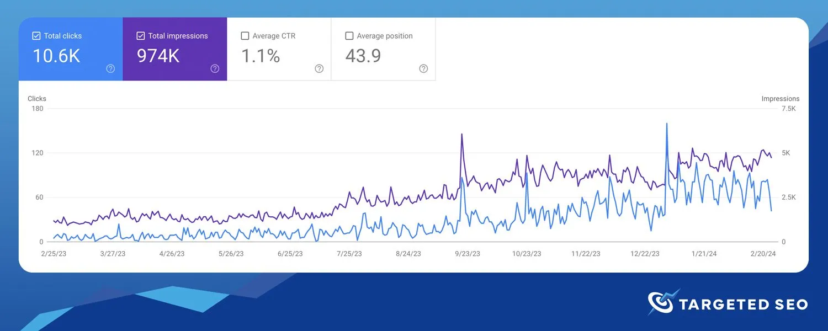Open help icon in Average position card
This screenshot has height=331, width=828.
click(x=423, y=69)
